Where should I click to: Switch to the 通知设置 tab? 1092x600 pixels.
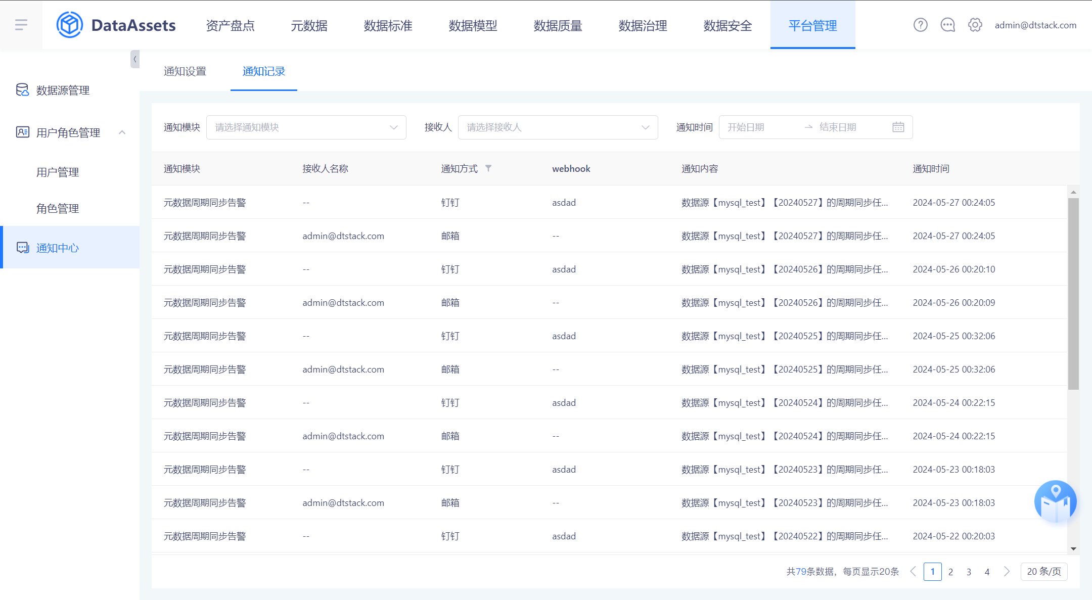pyautogui.click(x=185, y=71)
